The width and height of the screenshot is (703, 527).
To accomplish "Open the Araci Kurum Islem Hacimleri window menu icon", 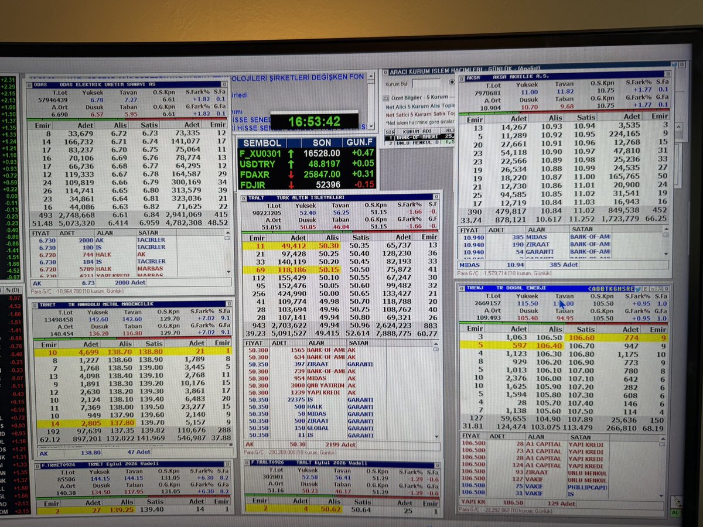I will [x=386, y=73].
